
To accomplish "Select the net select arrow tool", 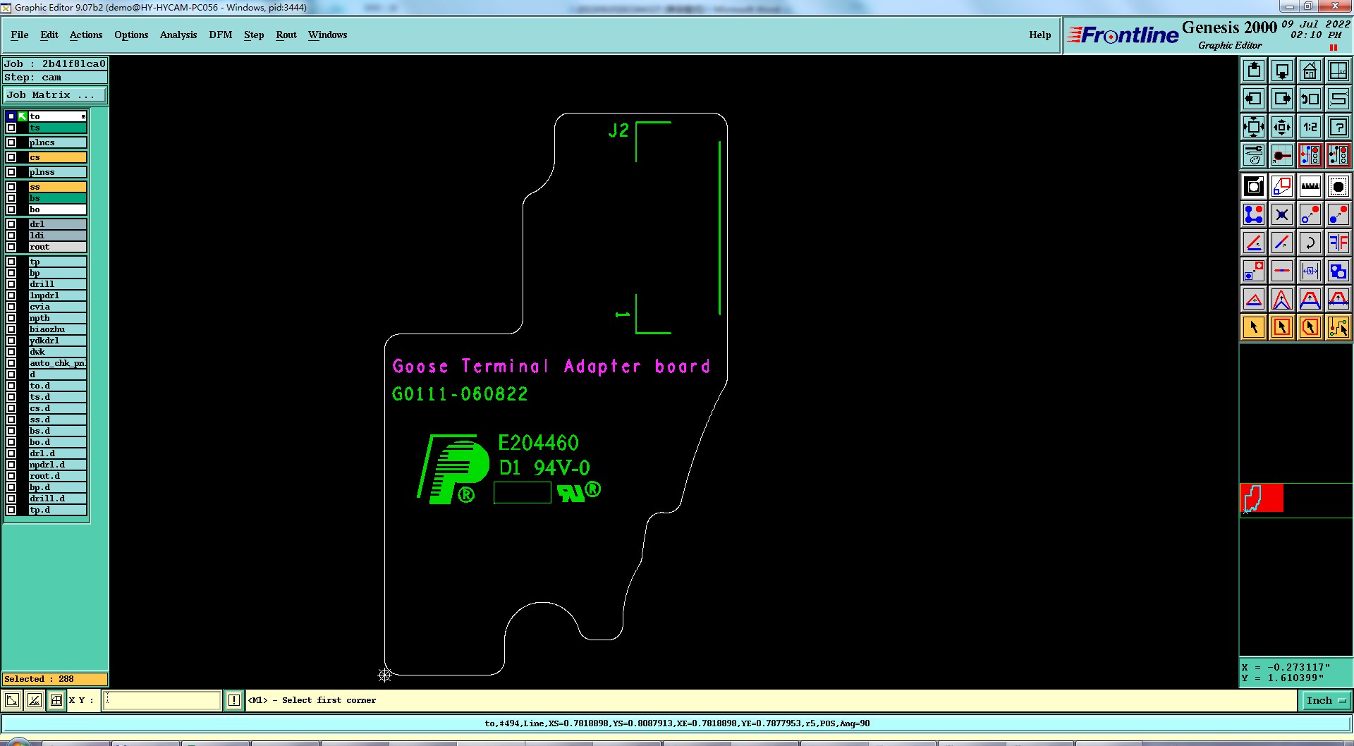I will point(1338,327).
